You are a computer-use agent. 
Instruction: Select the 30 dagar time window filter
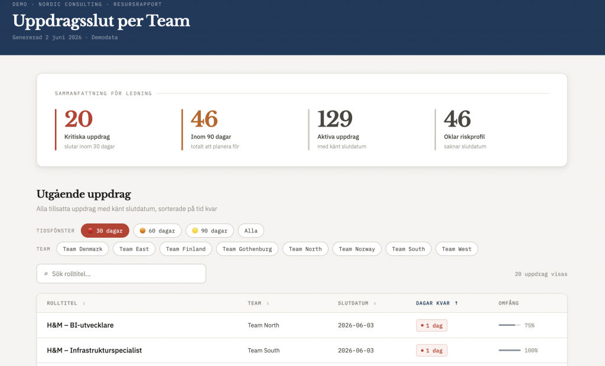105,231
